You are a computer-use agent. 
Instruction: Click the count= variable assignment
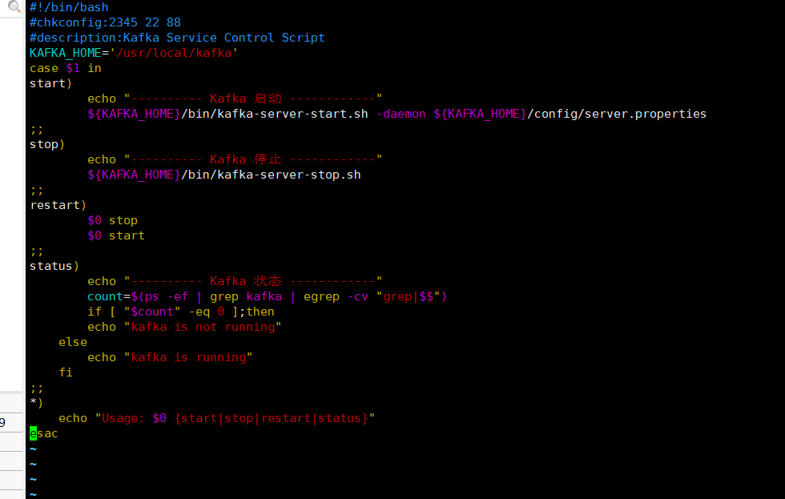pos(109,297)
